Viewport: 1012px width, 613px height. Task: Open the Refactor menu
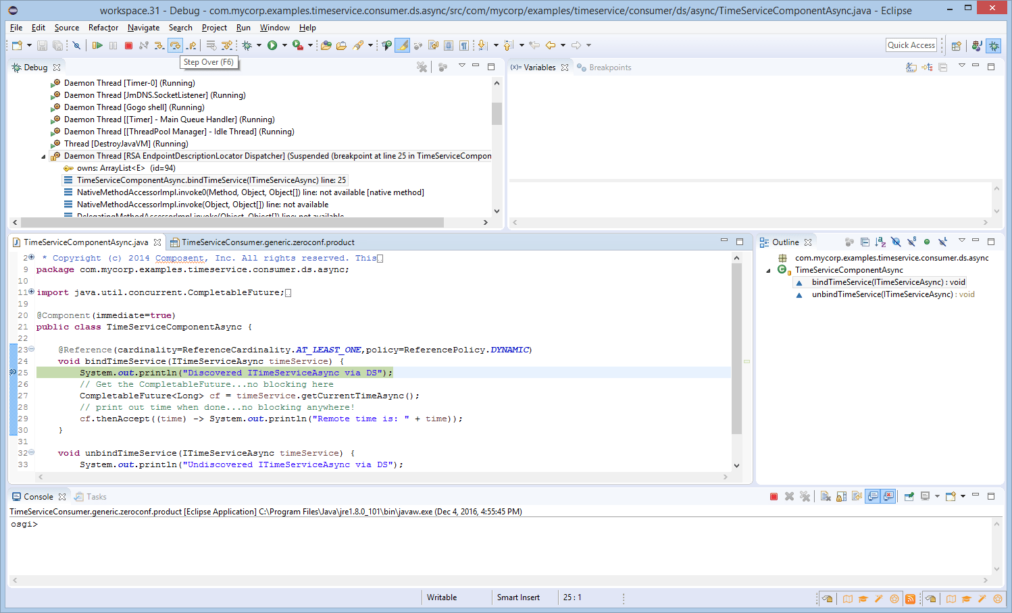[x=103, y=28]
